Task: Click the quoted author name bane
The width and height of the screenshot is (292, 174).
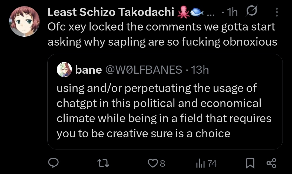Action: point(88,70)
